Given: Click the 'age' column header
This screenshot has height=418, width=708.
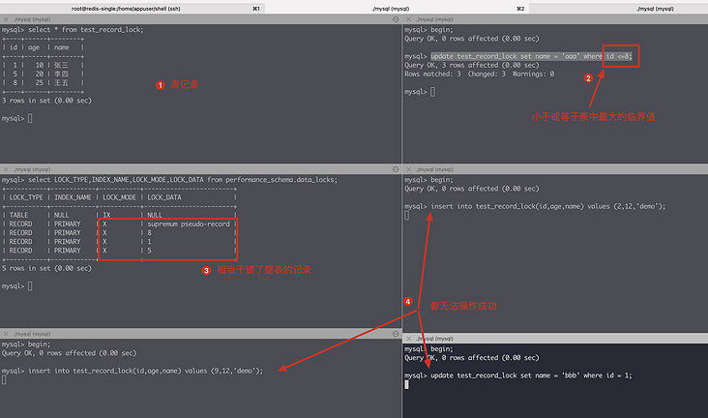Looking at the screenshot, I should [x=34, y=47].
